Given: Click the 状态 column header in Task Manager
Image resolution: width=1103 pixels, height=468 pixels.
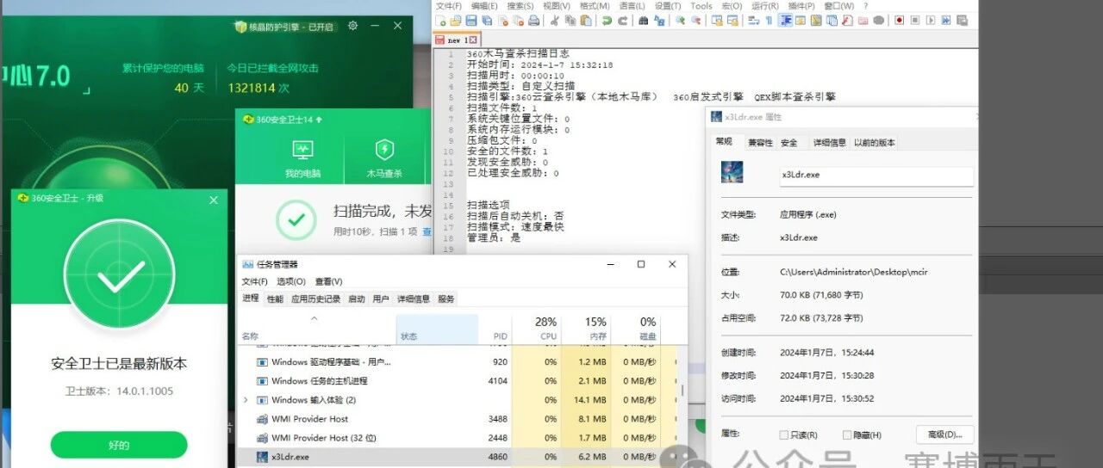Looking at the screenshot, I should (x=437, y=329).
